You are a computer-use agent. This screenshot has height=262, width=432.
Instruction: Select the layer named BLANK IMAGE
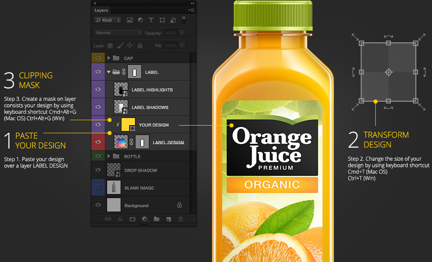(139, 188)
